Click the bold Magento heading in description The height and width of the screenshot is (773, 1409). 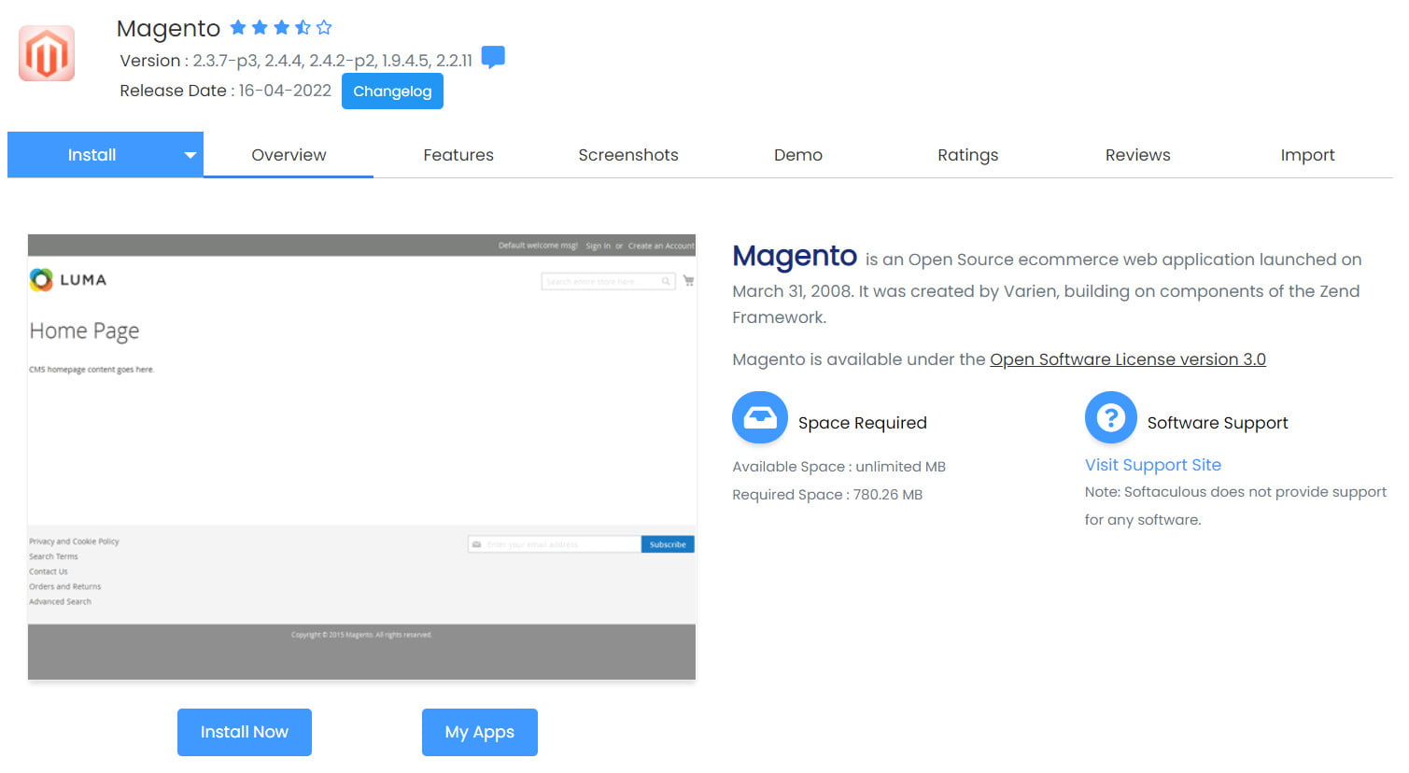[x=795, y=256]
